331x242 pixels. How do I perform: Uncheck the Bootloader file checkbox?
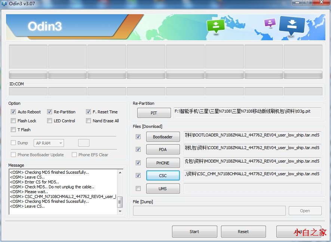click(138, 137)
